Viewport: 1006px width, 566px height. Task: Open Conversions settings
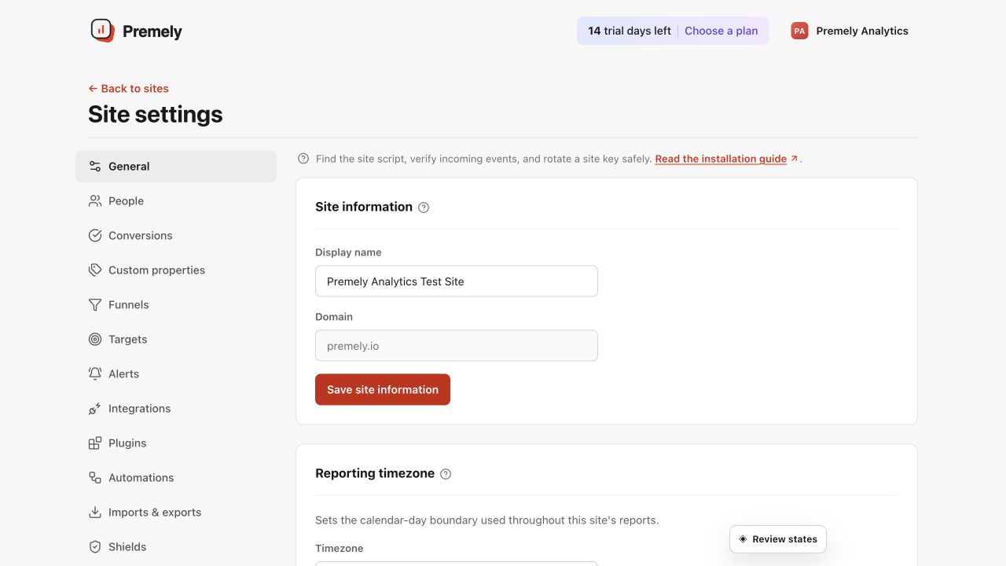176,236
